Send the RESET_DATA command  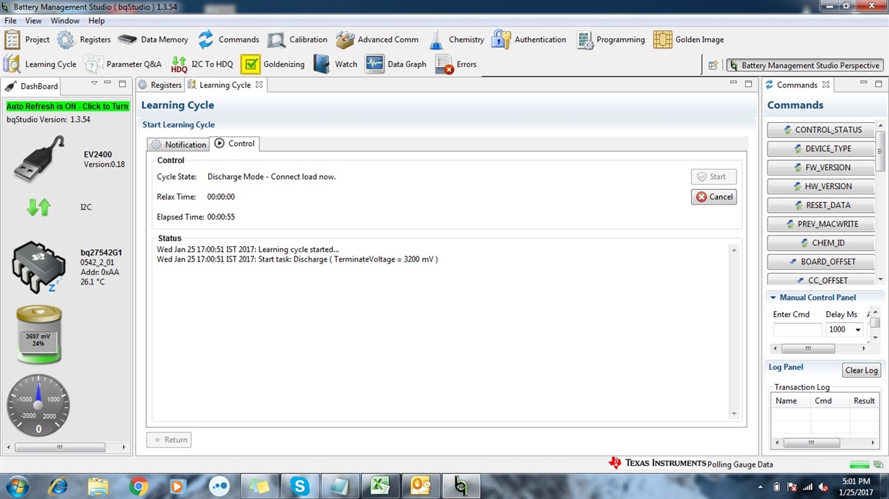click(x=821, y=205)
